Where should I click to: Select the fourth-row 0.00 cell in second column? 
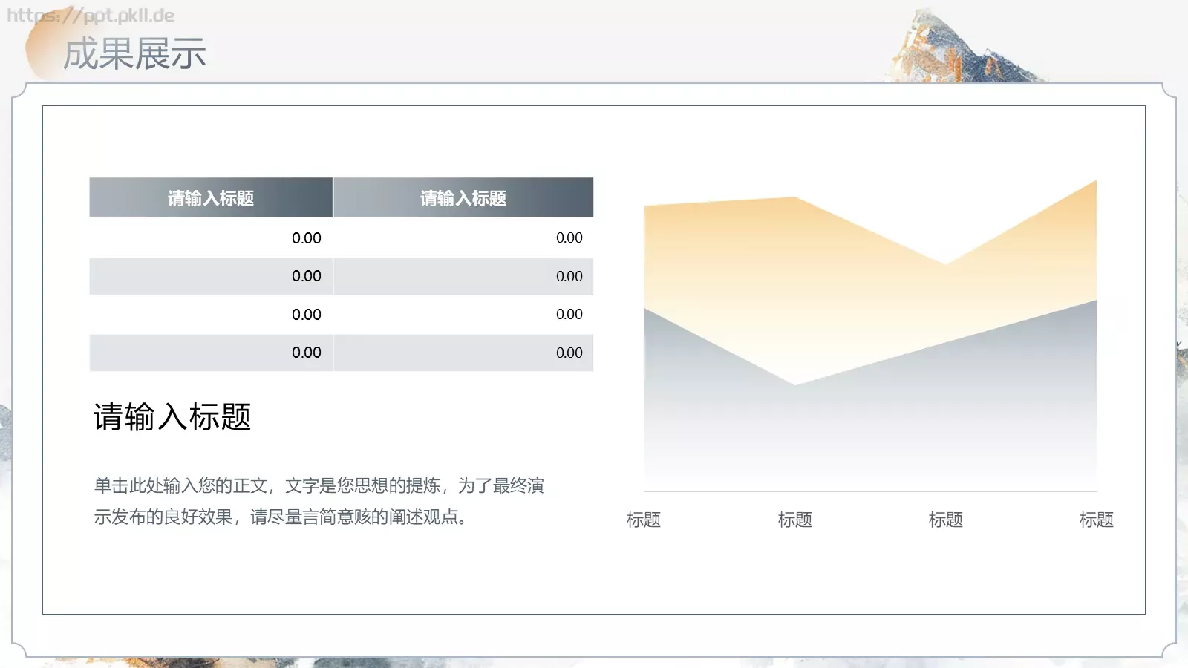point(463,353)
